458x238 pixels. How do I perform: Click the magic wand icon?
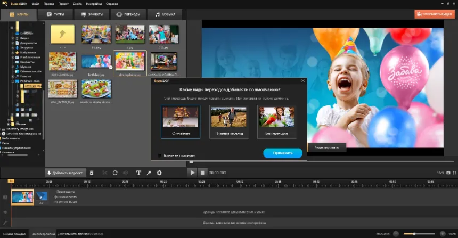coord(149,173)
